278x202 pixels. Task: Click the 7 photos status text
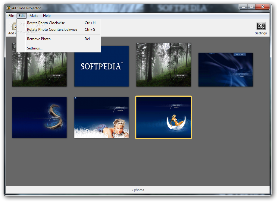138,190
